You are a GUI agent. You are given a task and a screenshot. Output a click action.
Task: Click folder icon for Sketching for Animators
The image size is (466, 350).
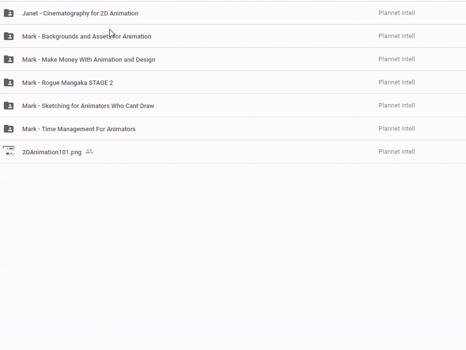9,105
